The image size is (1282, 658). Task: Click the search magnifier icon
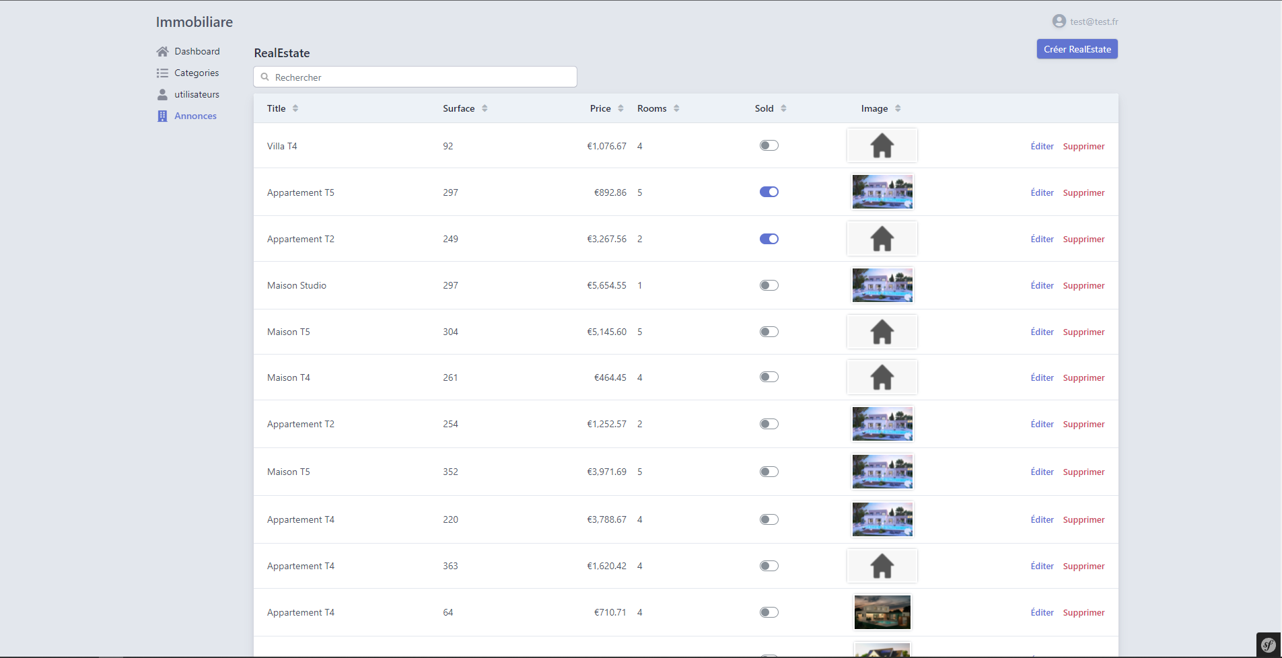265,77
